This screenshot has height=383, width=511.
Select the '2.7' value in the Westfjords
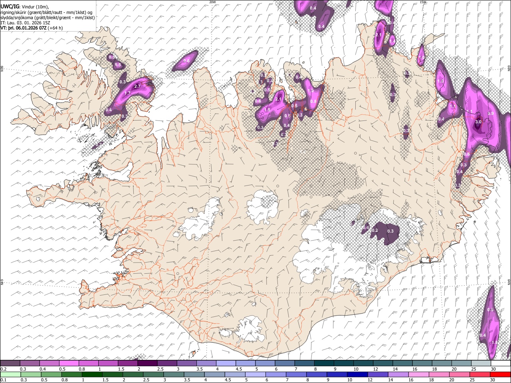coord(138,86)
